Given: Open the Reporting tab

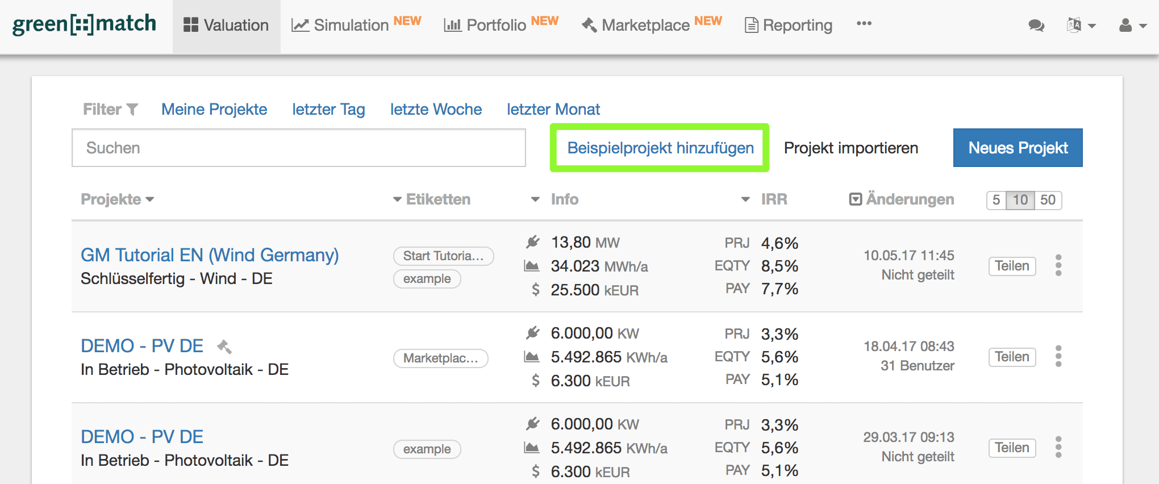Looking at the screenshot, I should (789, 26).
